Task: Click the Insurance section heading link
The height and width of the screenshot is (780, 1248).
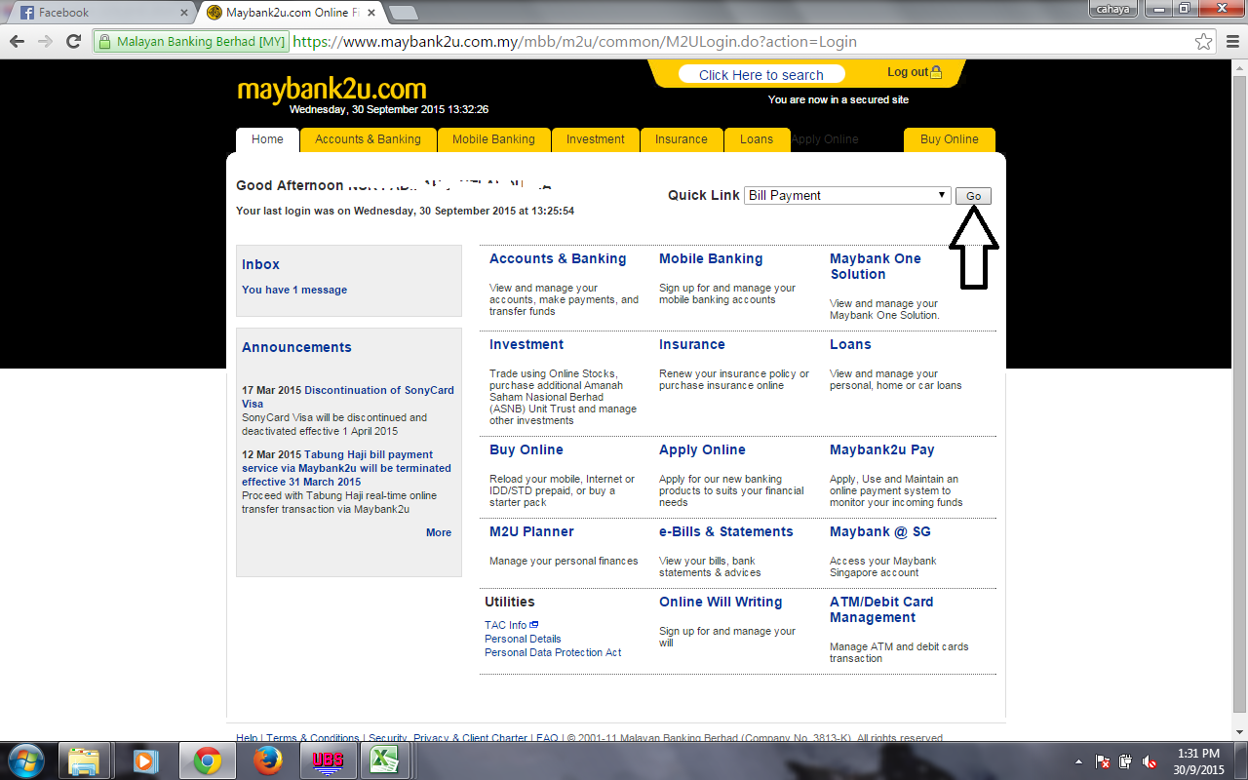Action: (692, 344)
